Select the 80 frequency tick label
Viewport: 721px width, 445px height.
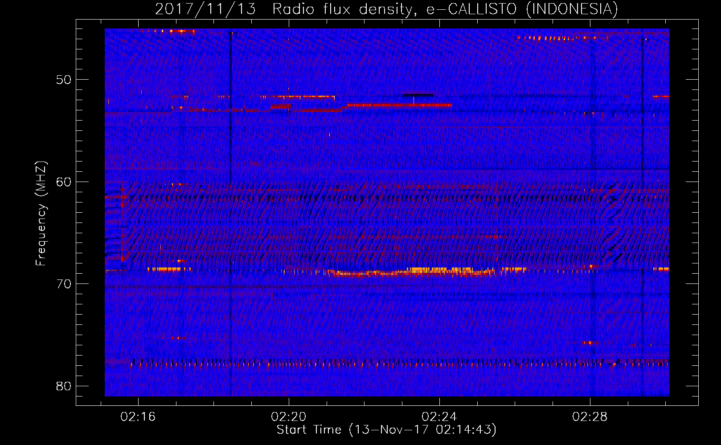point(64,386)
